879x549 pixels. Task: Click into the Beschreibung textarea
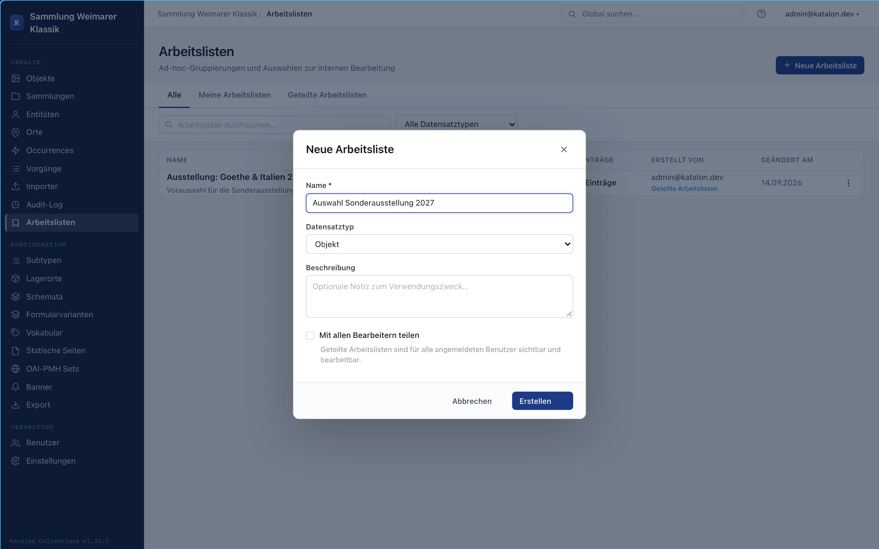439,296
